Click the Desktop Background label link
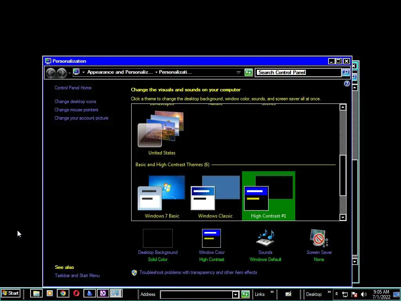Viewport: 401px width, 301px height. (158, 252)
